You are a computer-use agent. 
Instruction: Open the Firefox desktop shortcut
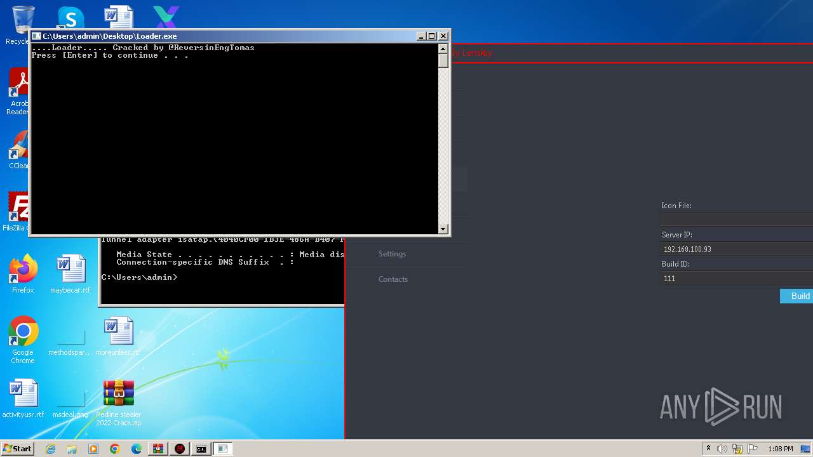tap(23, 274)
